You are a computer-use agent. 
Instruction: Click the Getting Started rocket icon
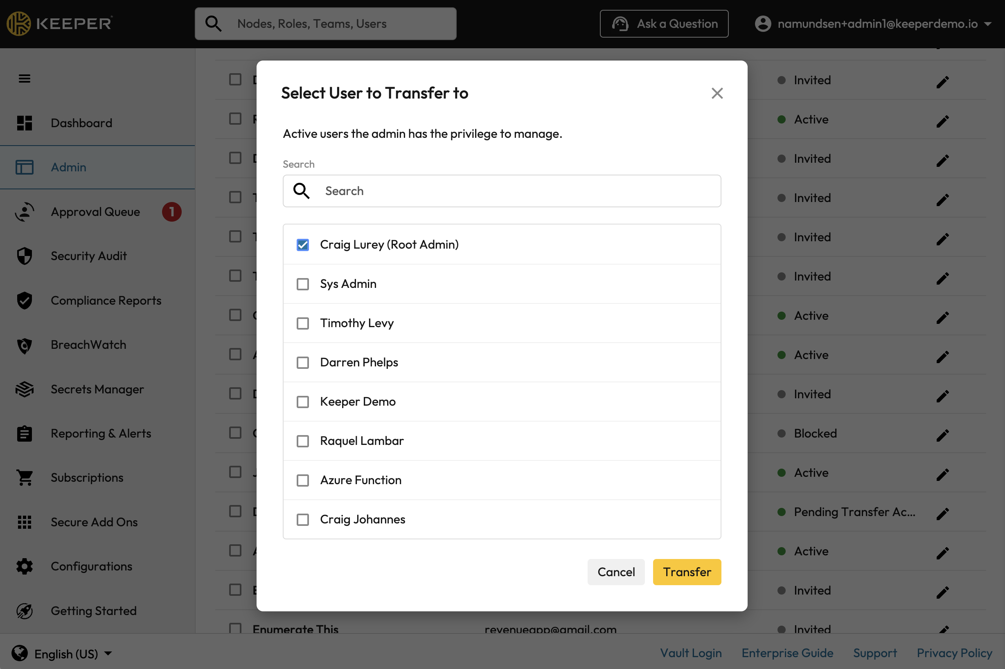coord(24,611)
